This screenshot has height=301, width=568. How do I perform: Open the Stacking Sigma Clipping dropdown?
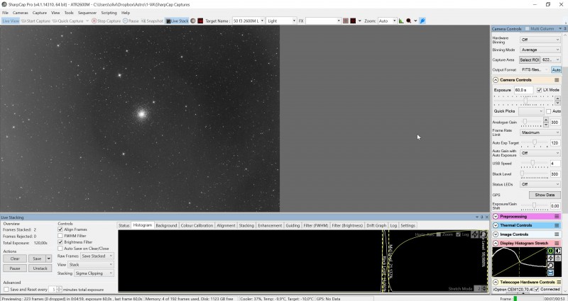94,273
